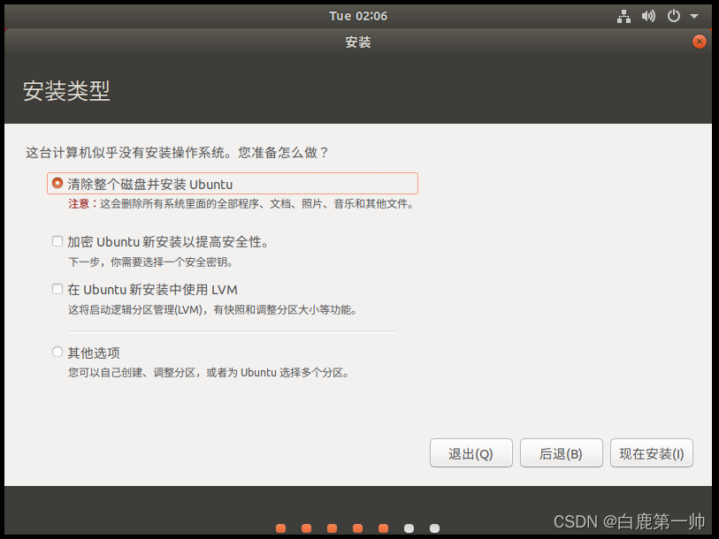
Task: Click the 您可以自己创建、调整分区 description
Action: pos(209,373)
